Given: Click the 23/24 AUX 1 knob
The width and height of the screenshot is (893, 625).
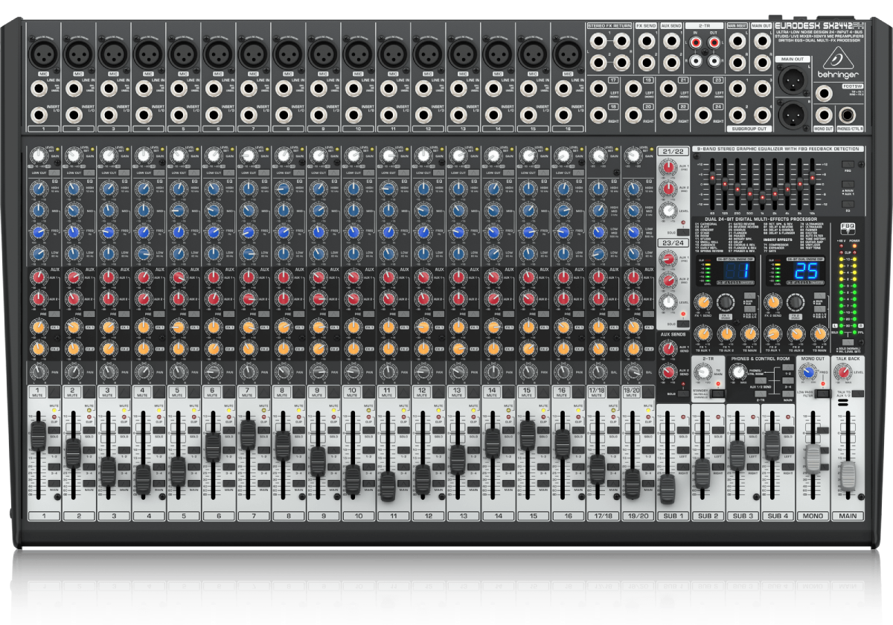Looking at the screenshot, I should tap(668, 259).
